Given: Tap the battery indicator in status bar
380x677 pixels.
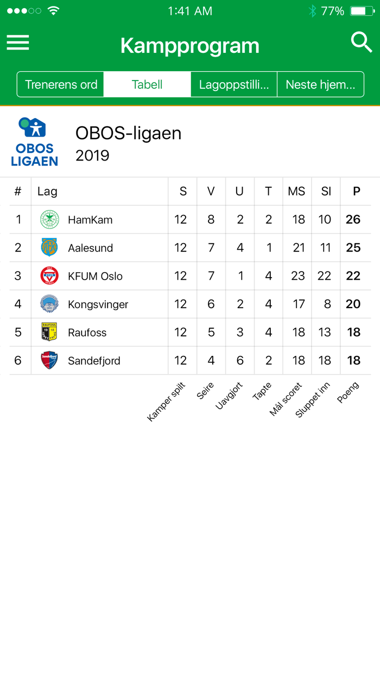Looking at the screenshot, I should [363, 10].
